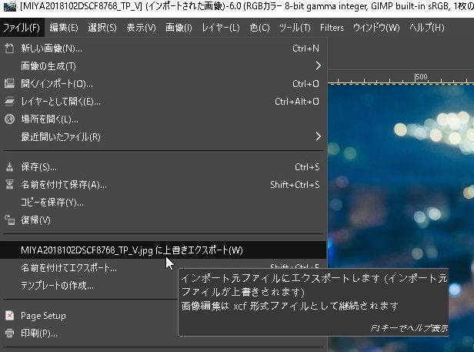Select テンプレートの作成 menu entry
Viewport: 474px width, 352px height.
click(58, 286)
